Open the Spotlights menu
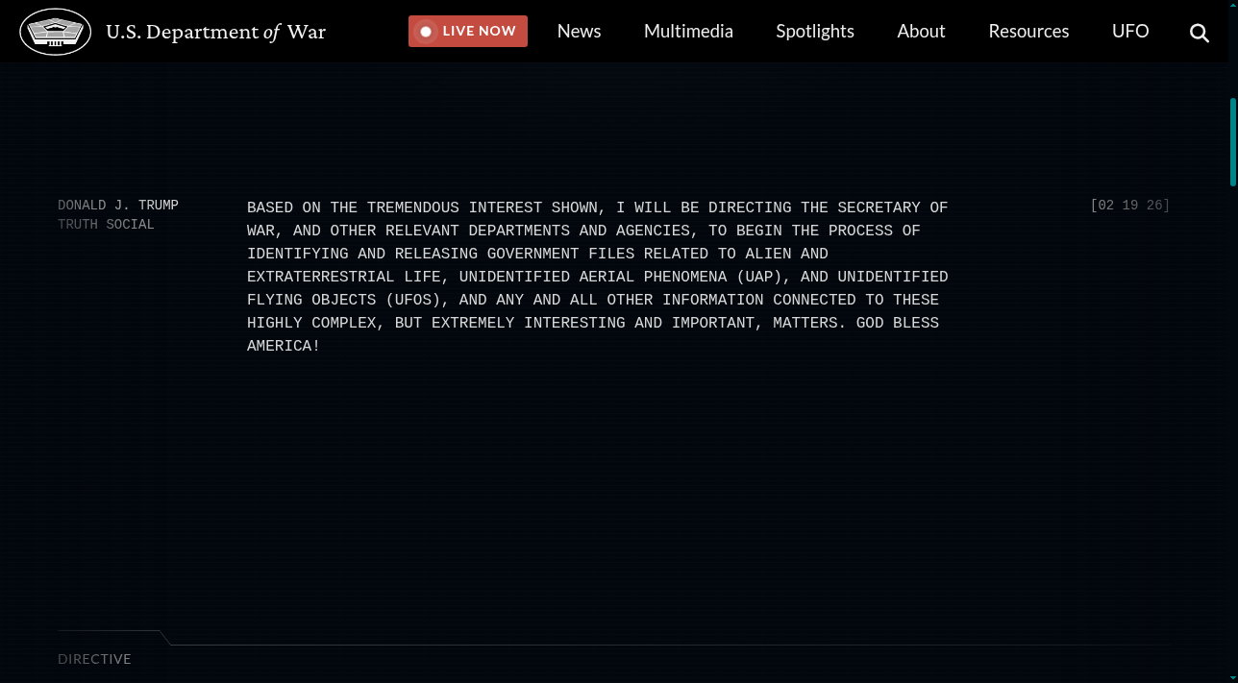Screen dimensions: 1238x683 815,32
